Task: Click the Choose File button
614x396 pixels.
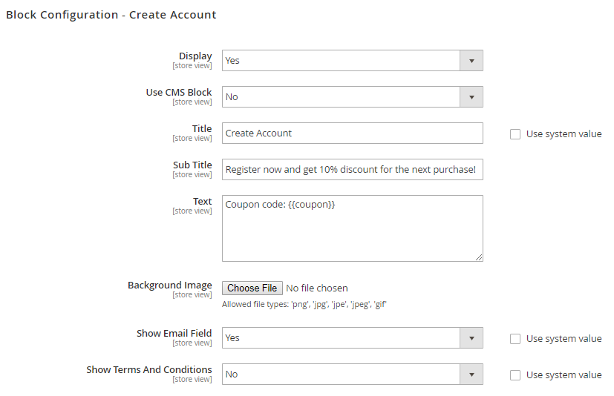Action: point(252,288)
